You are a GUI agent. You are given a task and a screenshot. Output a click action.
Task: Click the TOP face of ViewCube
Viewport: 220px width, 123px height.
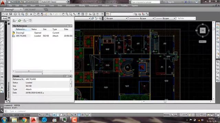[202, 30]
